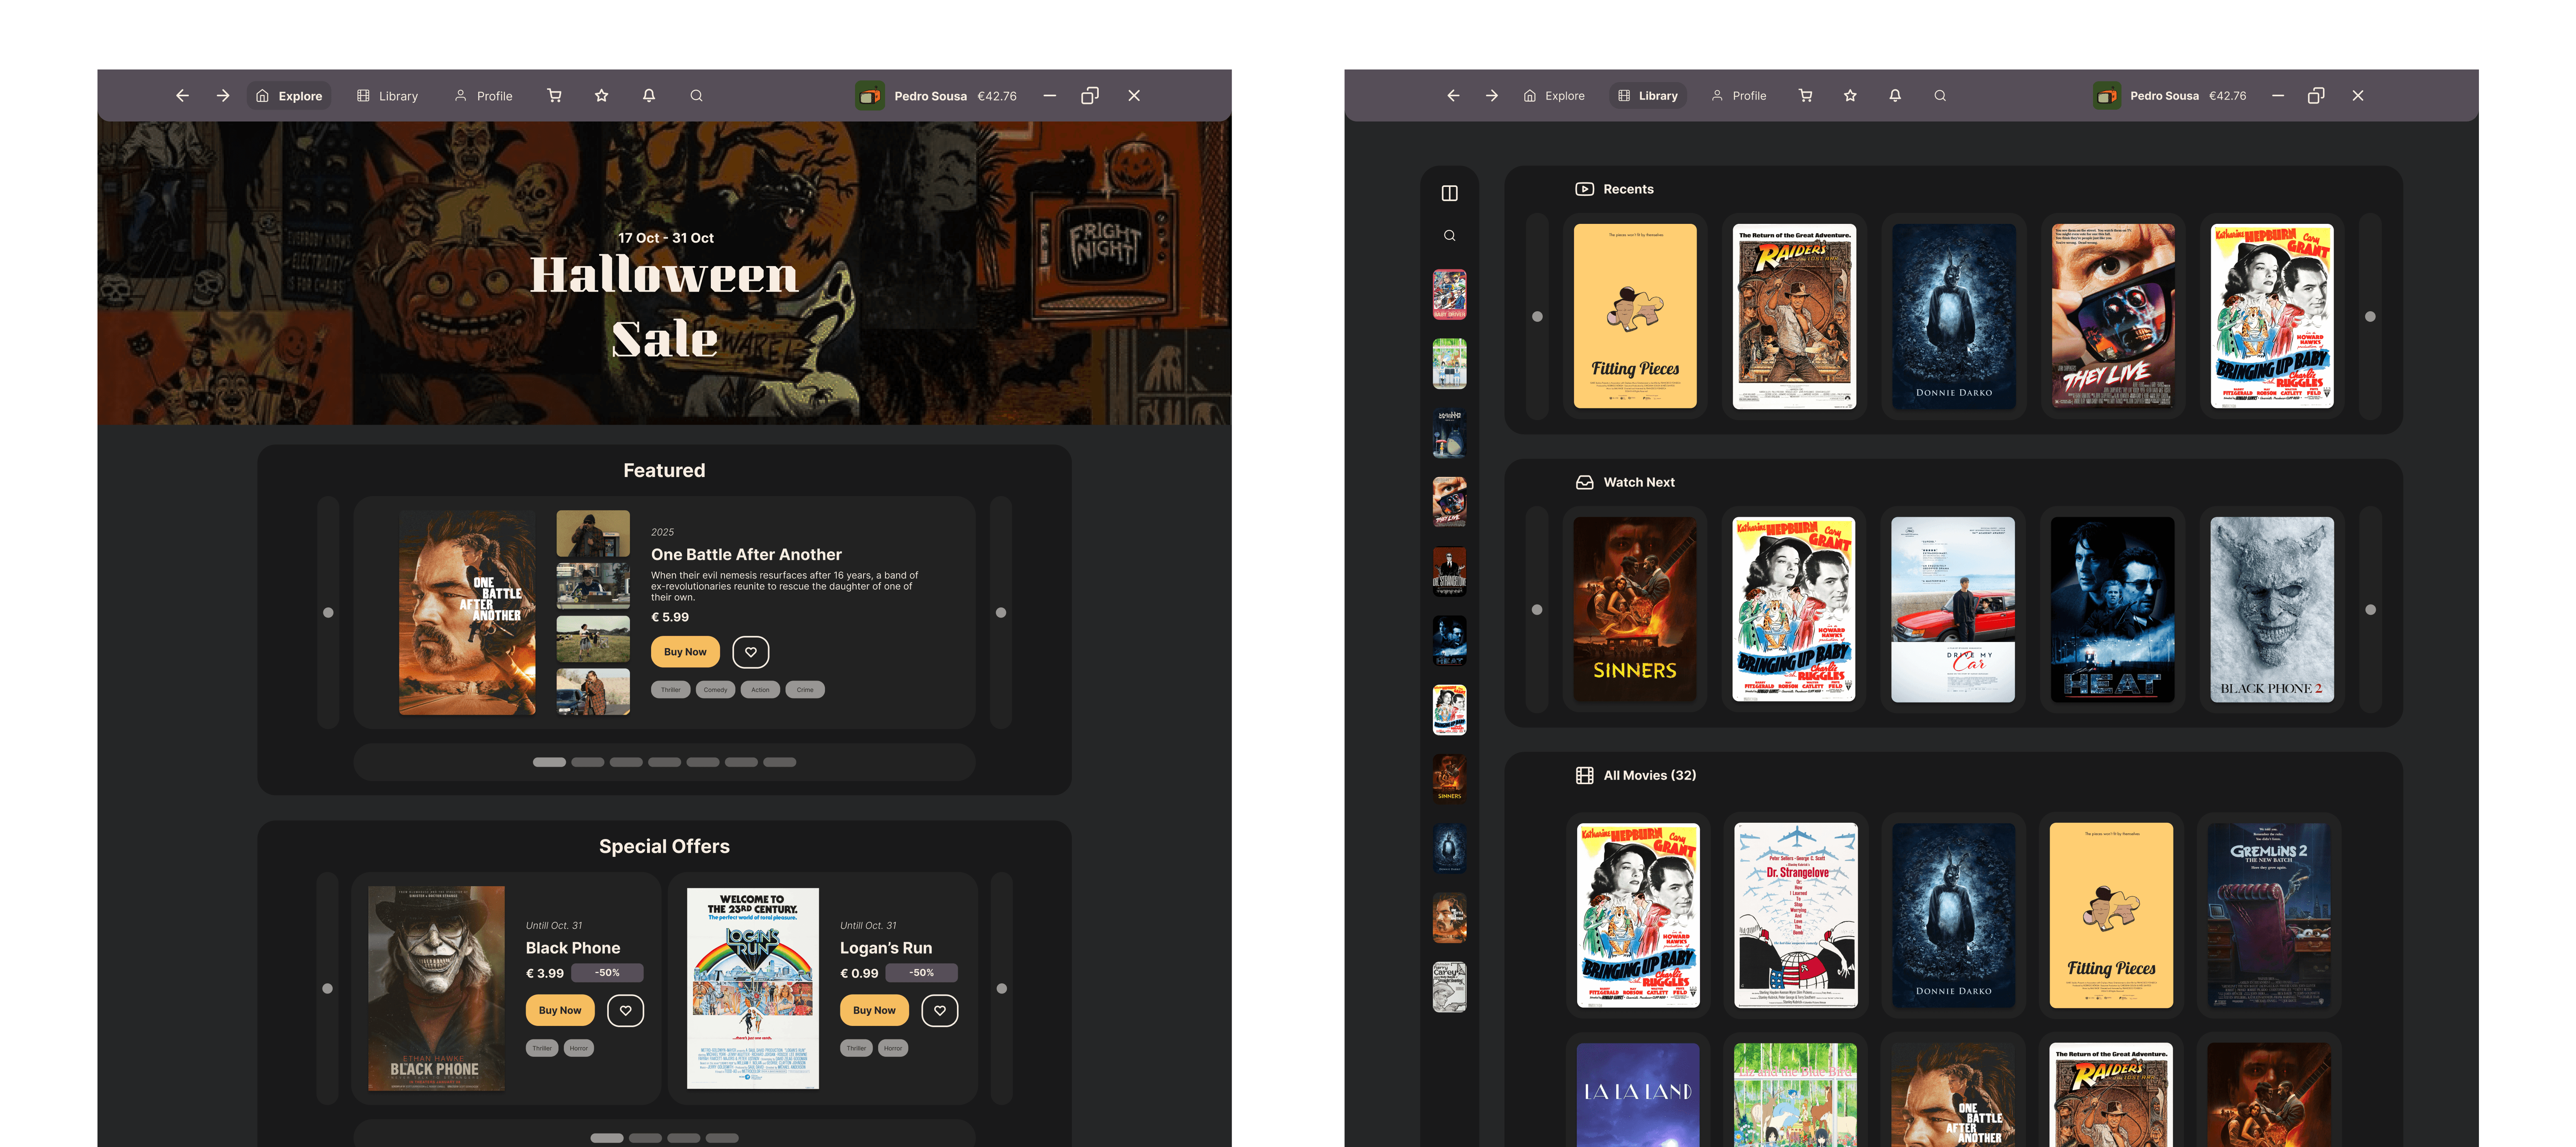2576x1147 pixels.
Task: Buy One Battle After Another now
Action: click(685, 652)
